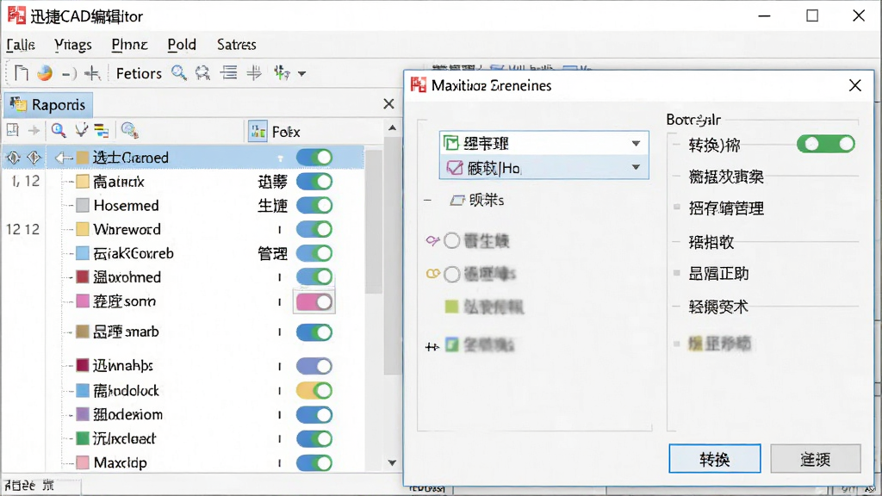Image resolution: width=882 pixels, height=496 pixels.
Task: Click the down arrow of the panel scrollbar
Action: [x=392, y=462]
